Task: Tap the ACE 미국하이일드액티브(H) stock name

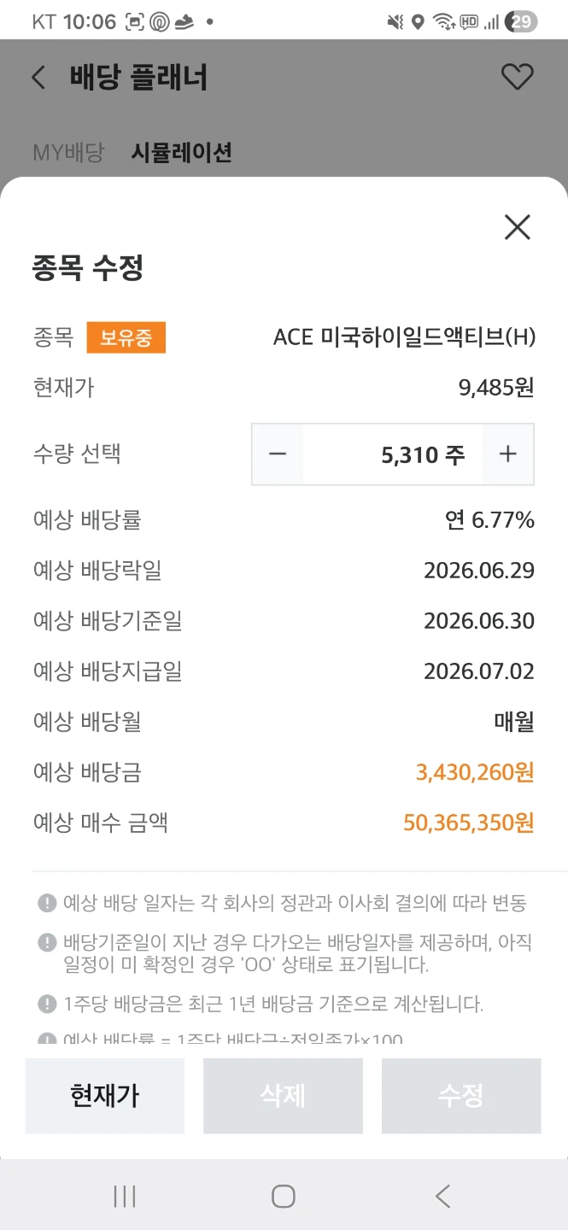Action: click(404, 337)
